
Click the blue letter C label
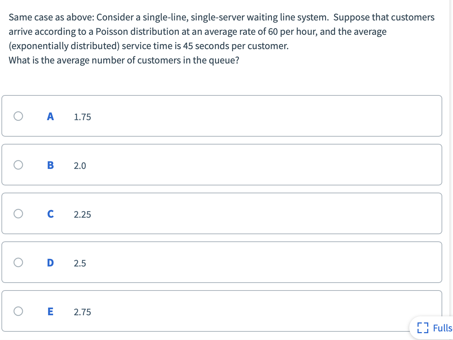pos(50,214)
